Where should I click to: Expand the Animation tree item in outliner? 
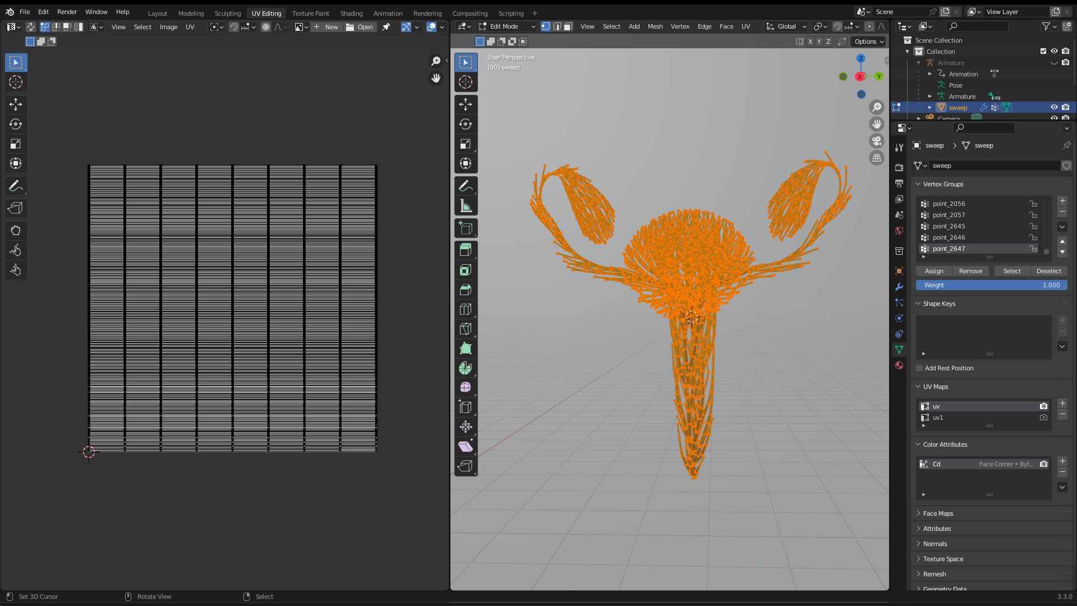(930, 74)
